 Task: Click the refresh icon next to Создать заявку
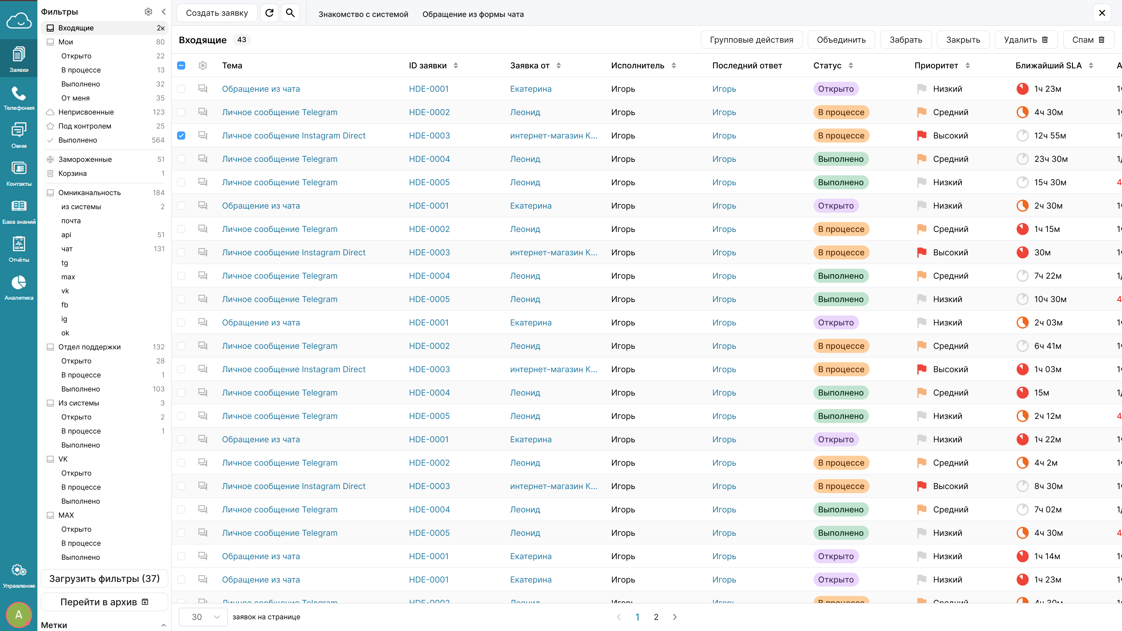click(269, 13)
